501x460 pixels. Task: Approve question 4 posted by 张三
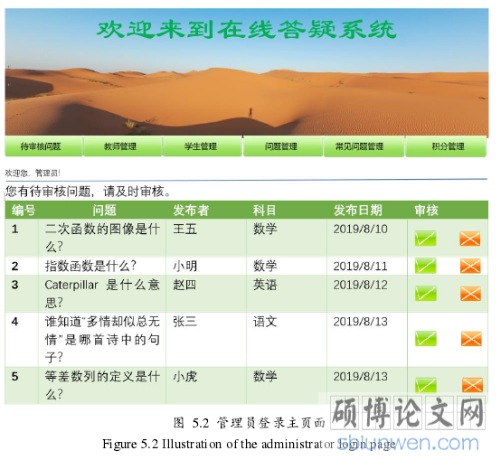tap(426, 339)
